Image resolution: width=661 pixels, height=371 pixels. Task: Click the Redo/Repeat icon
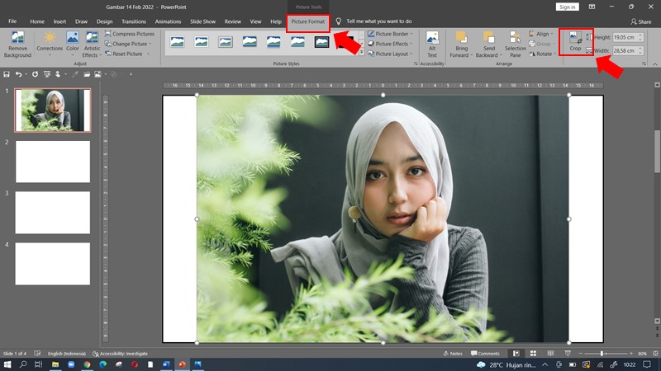click(35, 74)
